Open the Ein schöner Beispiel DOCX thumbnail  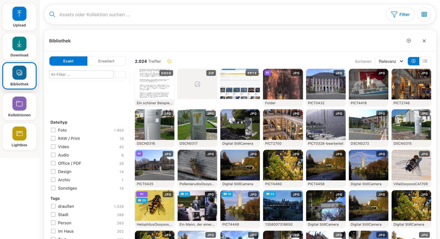(x=155, y=84)
